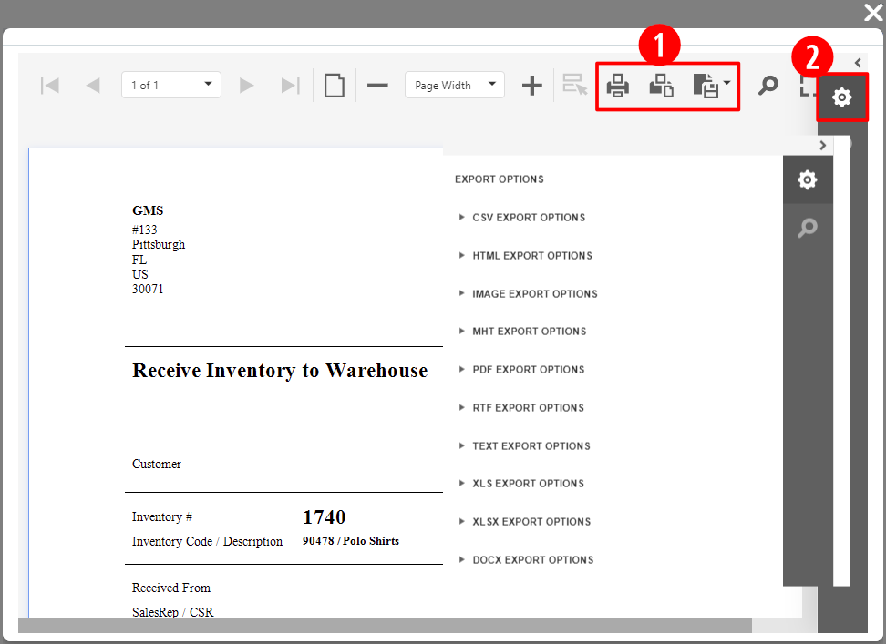Expand PDF Export Options
Screen dimensions: 886x644
pyautogui.click(x=528, y=370)
